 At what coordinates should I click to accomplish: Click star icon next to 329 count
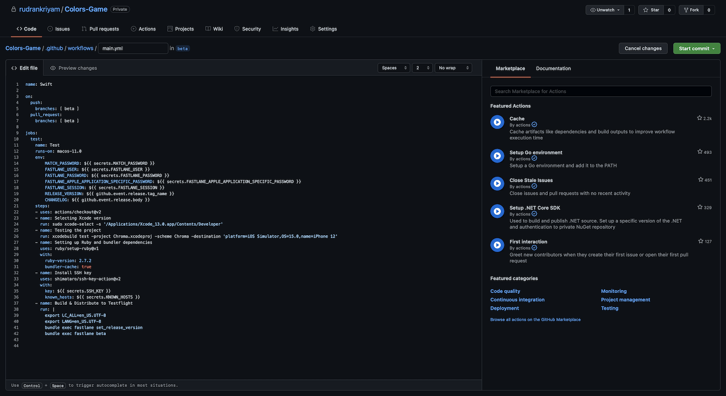click(x=700, y=207)
